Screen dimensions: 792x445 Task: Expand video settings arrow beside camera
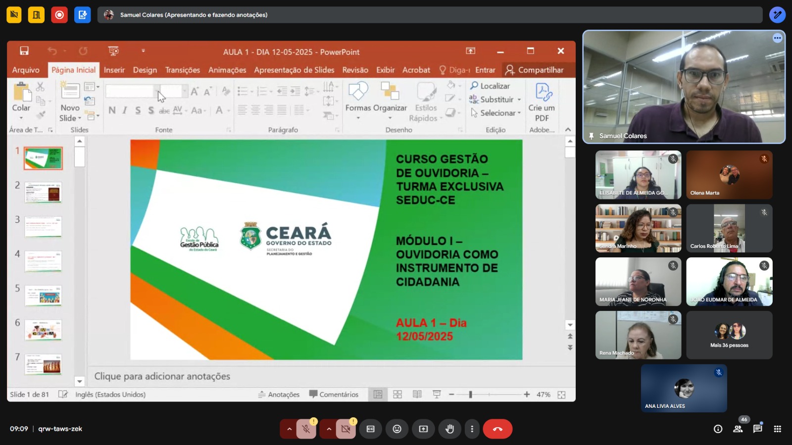point(329,429)
